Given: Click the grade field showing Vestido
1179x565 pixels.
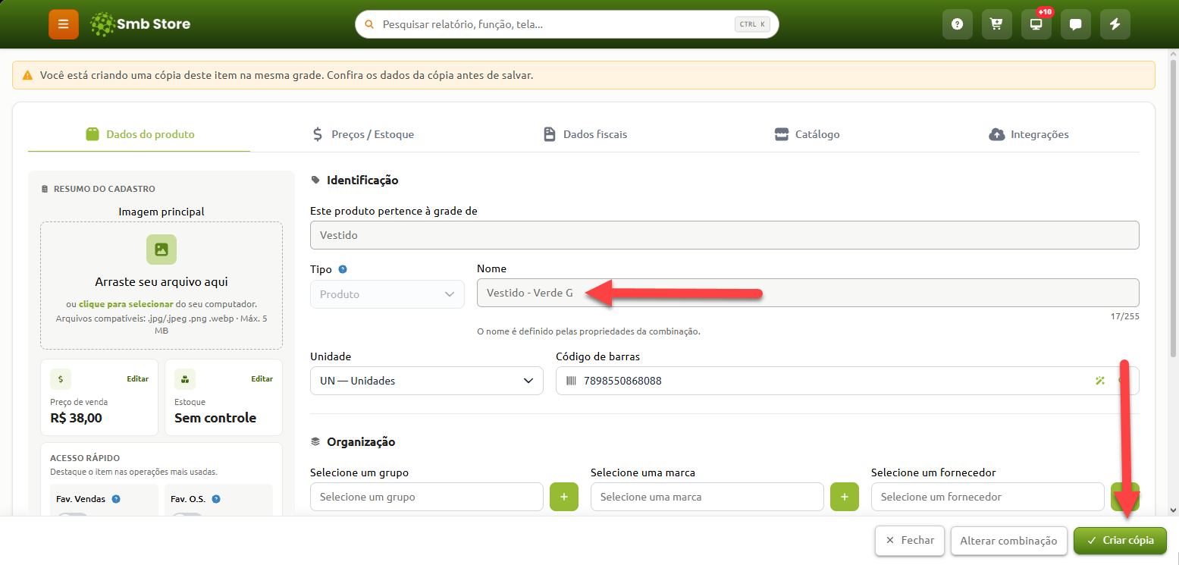Looking at the screenshot, I should click(724, 235).
